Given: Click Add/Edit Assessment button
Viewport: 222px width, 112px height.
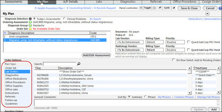Looking at the screenshot, I should [96, 55].
